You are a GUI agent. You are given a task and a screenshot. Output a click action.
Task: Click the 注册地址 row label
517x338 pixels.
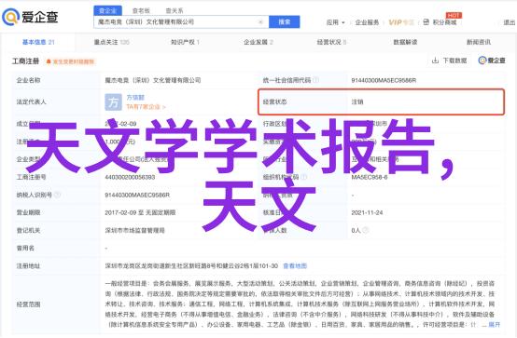(28, 266)
